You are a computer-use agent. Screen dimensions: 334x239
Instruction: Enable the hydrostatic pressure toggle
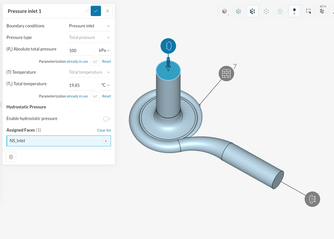pyautogui.click(x=107, y=119)
